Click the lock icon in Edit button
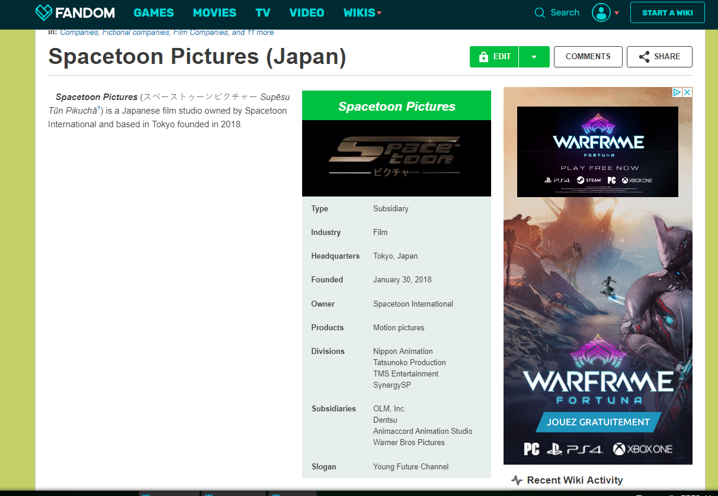 pyautogui.click(x=483, y=57)
